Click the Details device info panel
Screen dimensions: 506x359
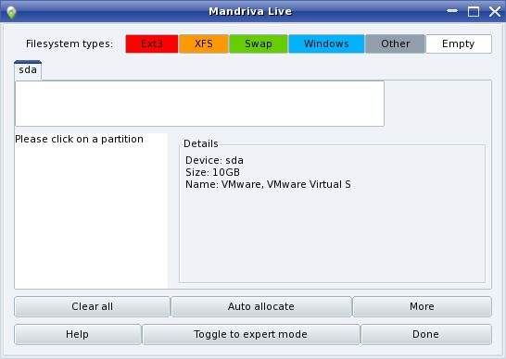pos(332,213)
